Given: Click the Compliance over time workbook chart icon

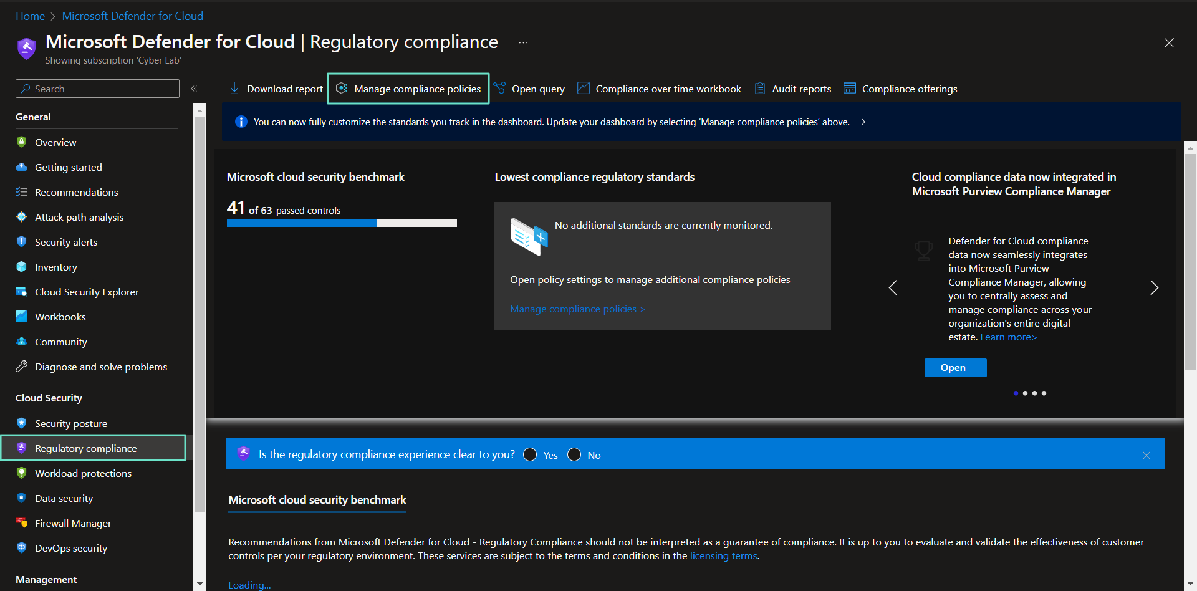Looking at the screenshot, I should point(583,88).
